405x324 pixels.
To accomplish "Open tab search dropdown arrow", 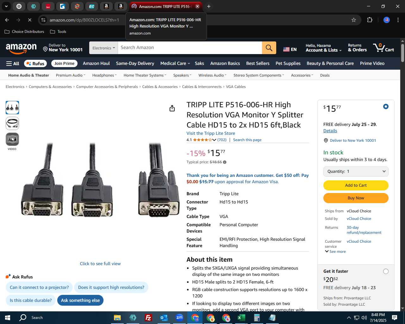I will (x=6, y=6).
